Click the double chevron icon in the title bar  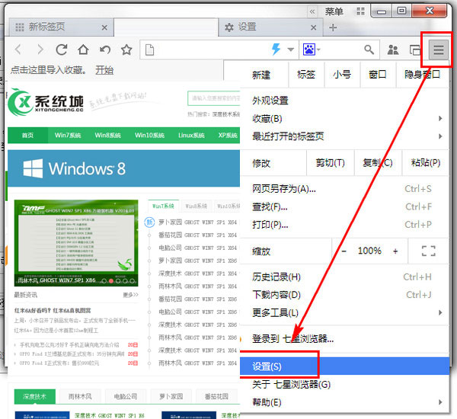pyautogui.click(x=312, y=11)
